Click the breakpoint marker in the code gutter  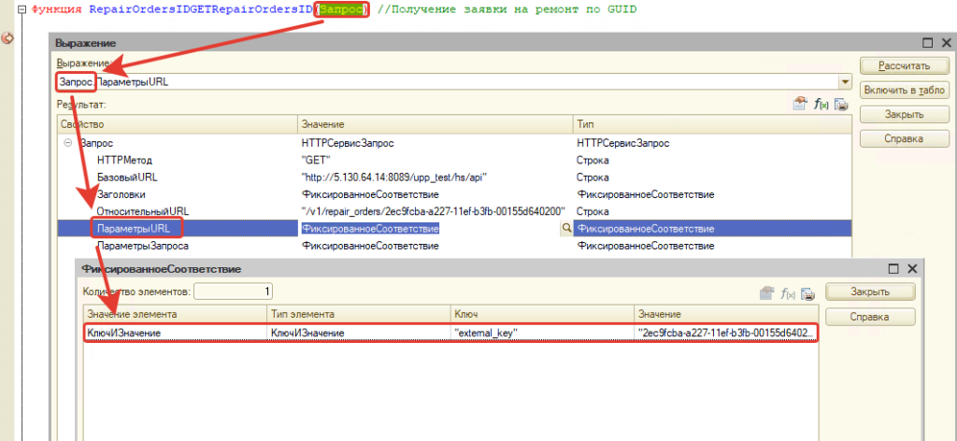pyautogui.click(x=8, y=39)
